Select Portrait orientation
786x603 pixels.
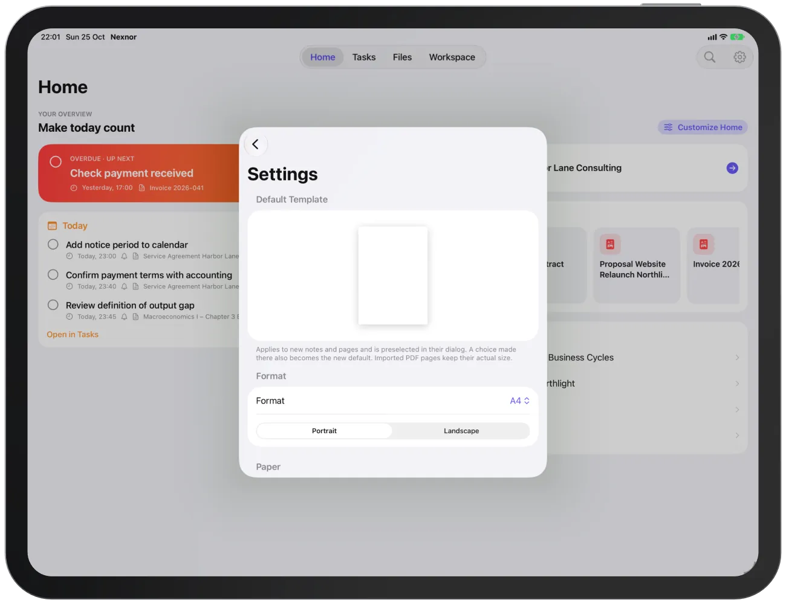pos(325,431)
